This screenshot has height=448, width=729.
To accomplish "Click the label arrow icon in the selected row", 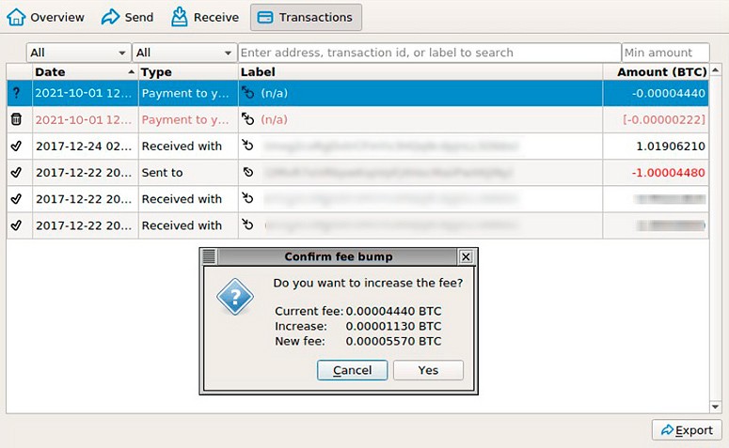I will (247, 93).
